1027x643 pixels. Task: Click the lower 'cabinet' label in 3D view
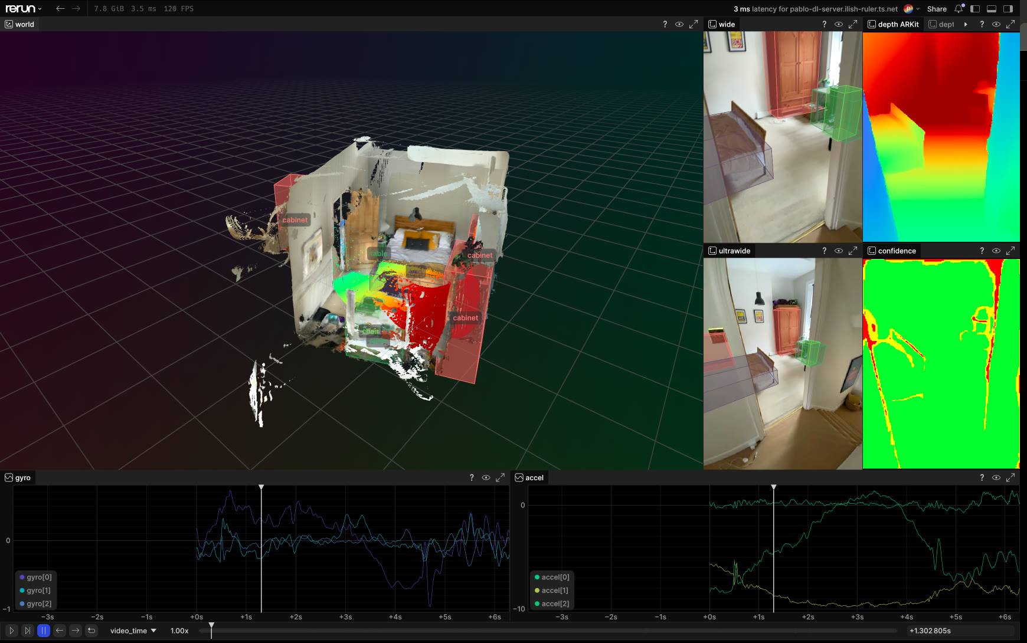coord(466,318)
